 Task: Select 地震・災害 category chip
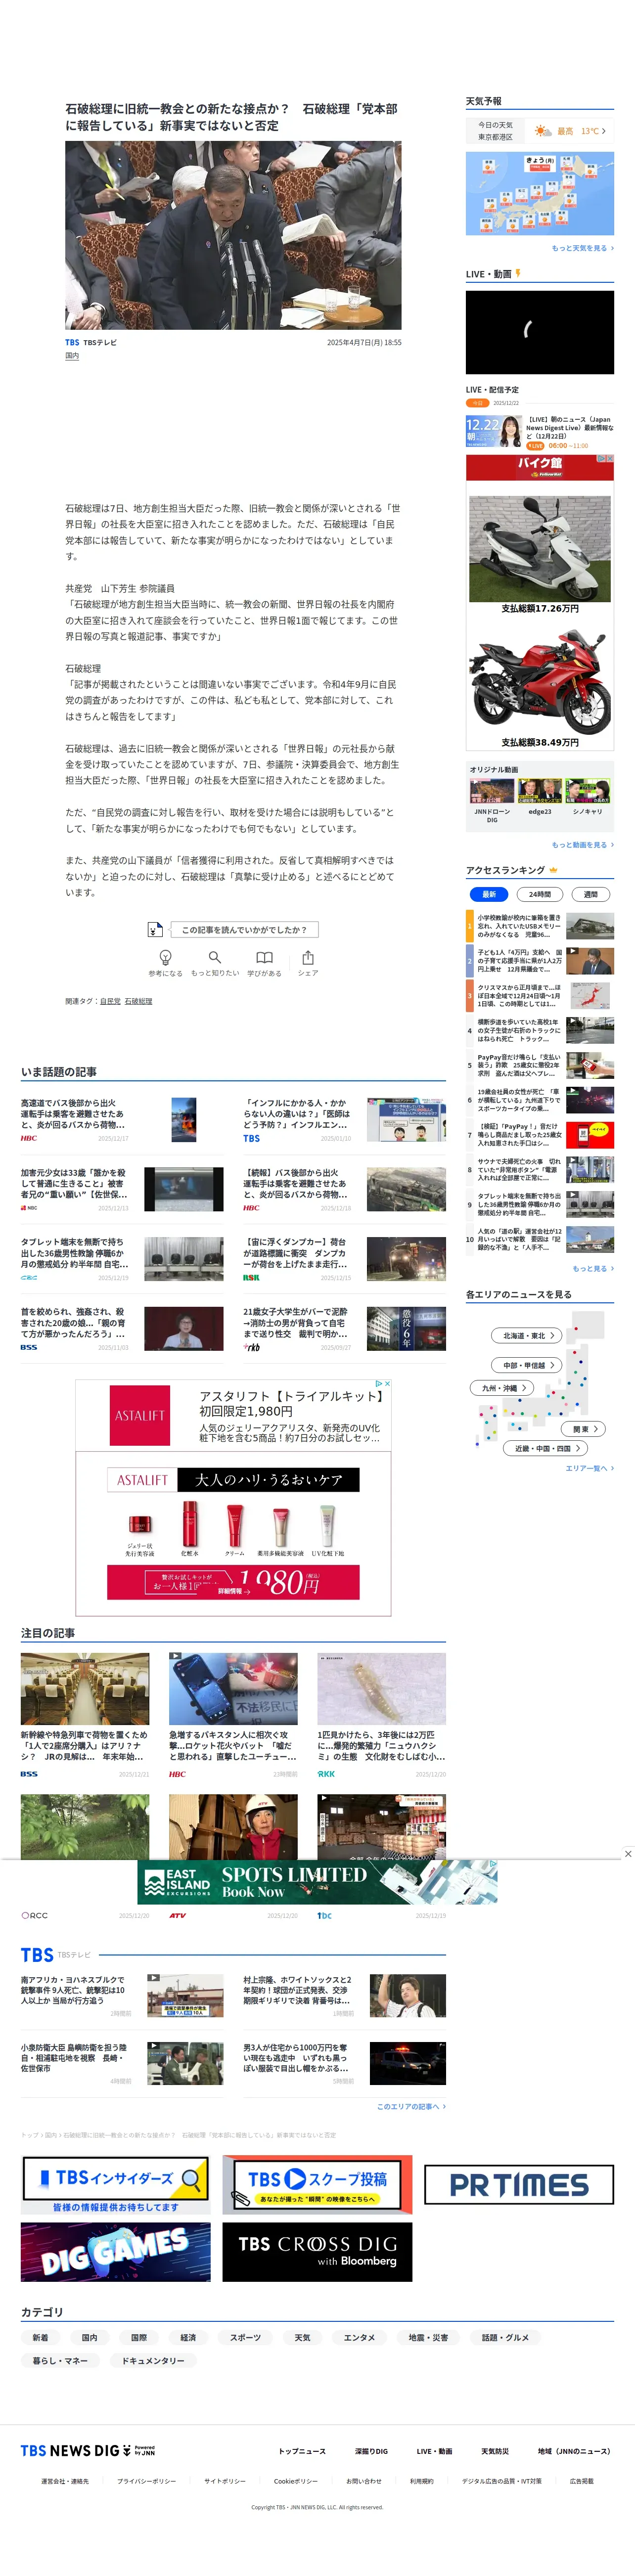pos(428,2337)
